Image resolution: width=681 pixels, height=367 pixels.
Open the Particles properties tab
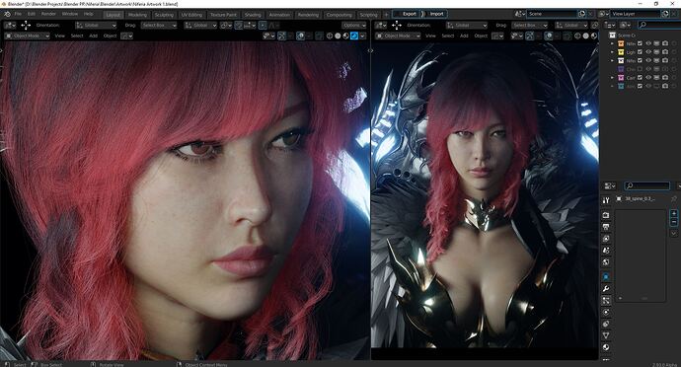(x=606, y=300)
